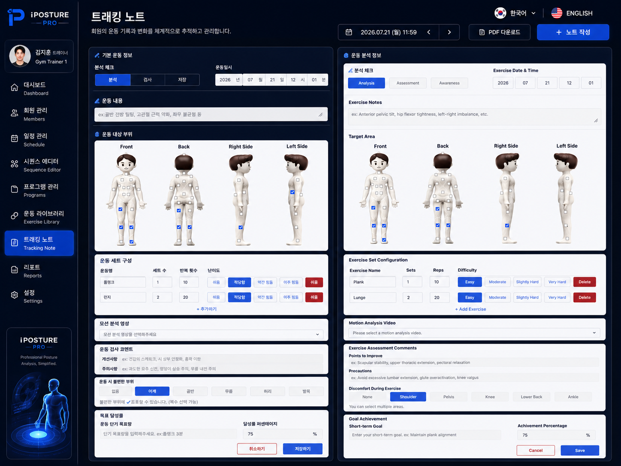Viewport: 621px width, 466px height.
Task: Open Members management icon in sidebar
Action: pos(15,113)
